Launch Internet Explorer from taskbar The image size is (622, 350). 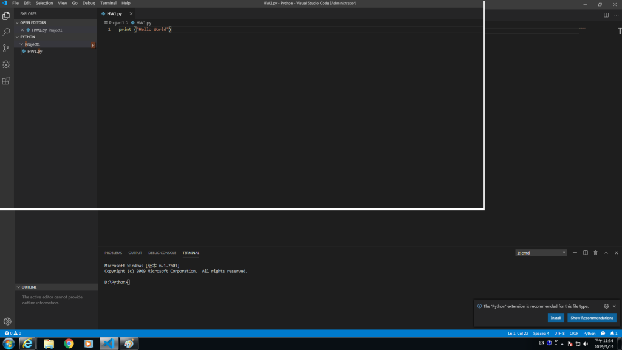point(27,344)
